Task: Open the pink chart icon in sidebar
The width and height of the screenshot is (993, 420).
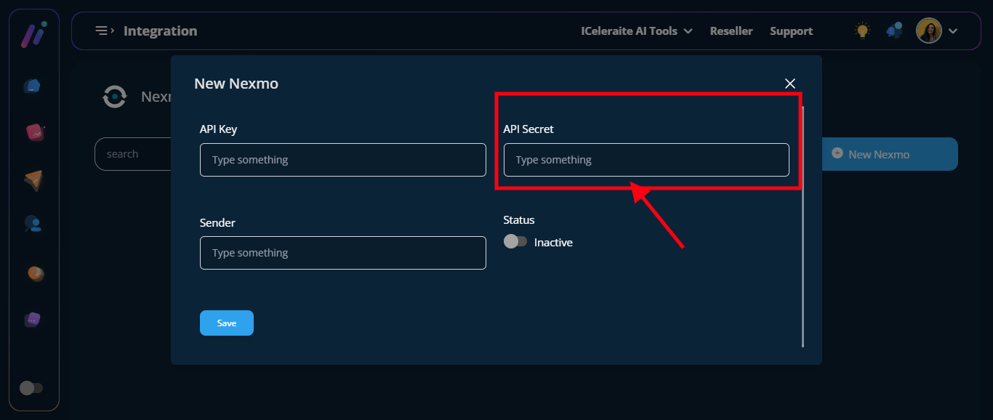Action: pyautogui.click(x=34, y=132)
